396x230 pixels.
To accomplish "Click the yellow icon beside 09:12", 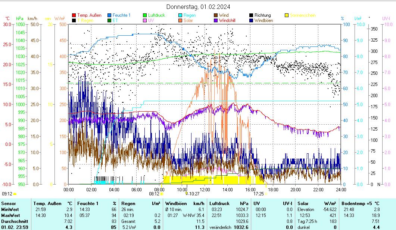I will pyautogui.click(x=15, y=194).
